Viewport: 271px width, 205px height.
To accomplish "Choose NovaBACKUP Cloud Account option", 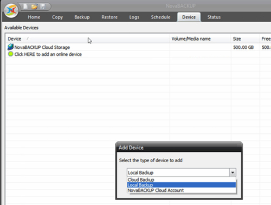I will [182, 190].
